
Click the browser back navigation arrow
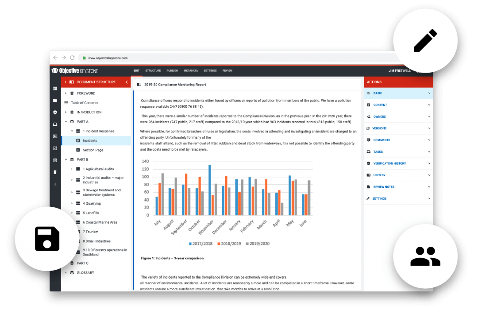click(55, 58)
